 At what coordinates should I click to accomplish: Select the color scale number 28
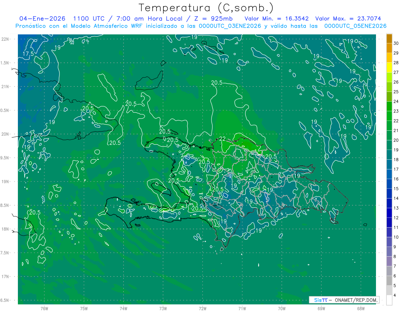click(x=396, y=62)
